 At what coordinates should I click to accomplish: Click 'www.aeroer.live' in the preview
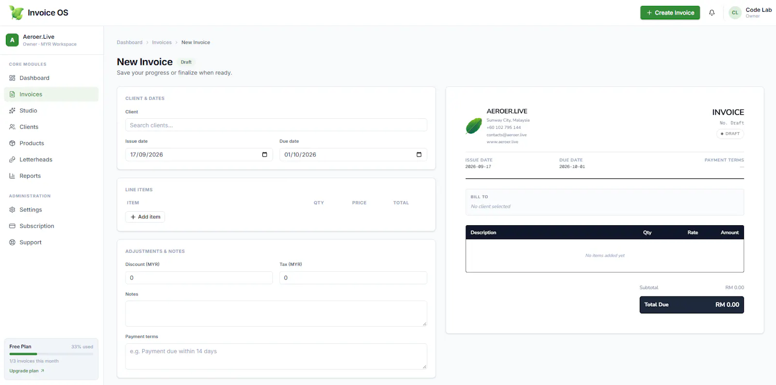coord(502,142)
